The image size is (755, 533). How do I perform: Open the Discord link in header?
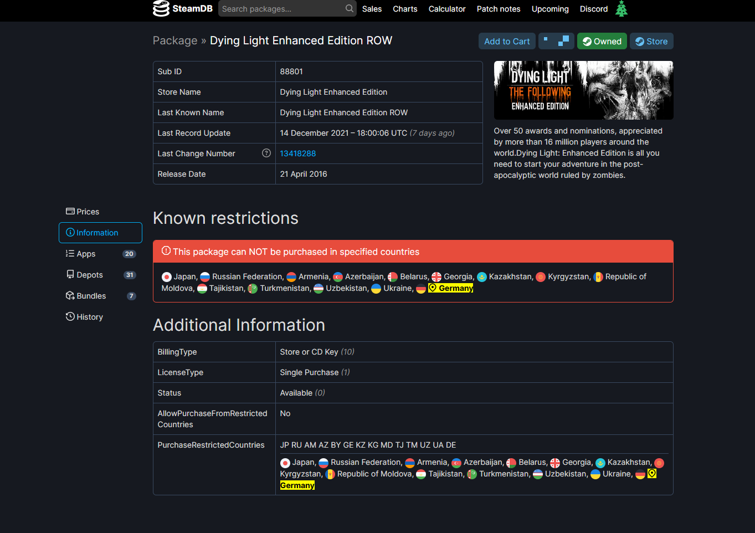pyautogui.click(x=594, y=9)
